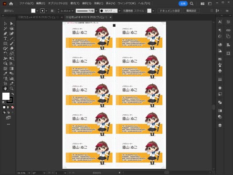Click the 環境設定 button
Screen dimensions: 233x175
click(x=191, y=11)
